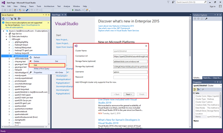Open the document tabs list dropdown arrow
This screenshot has width=223, height=133.
click(x=190, y=15)
